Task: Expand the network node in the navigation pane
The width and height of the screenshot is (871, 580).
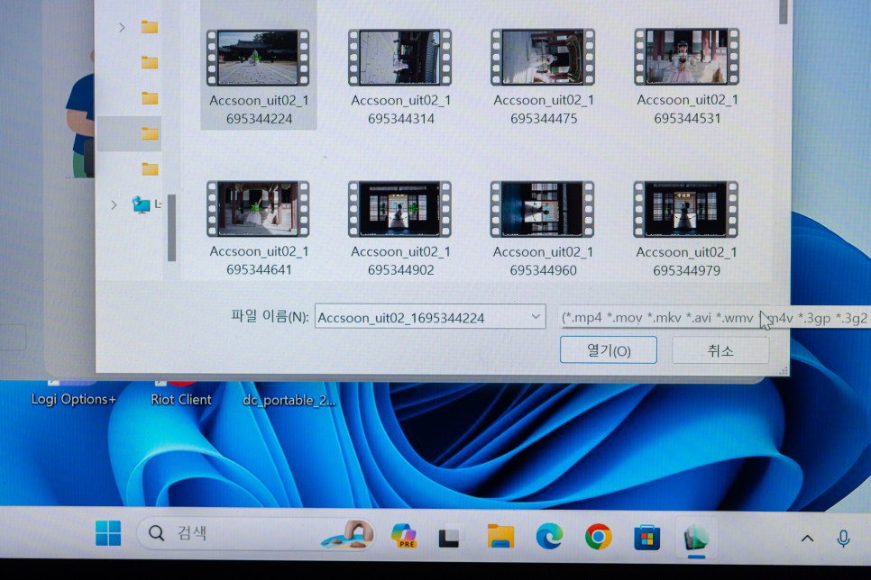Action: [x=114, y=204]
